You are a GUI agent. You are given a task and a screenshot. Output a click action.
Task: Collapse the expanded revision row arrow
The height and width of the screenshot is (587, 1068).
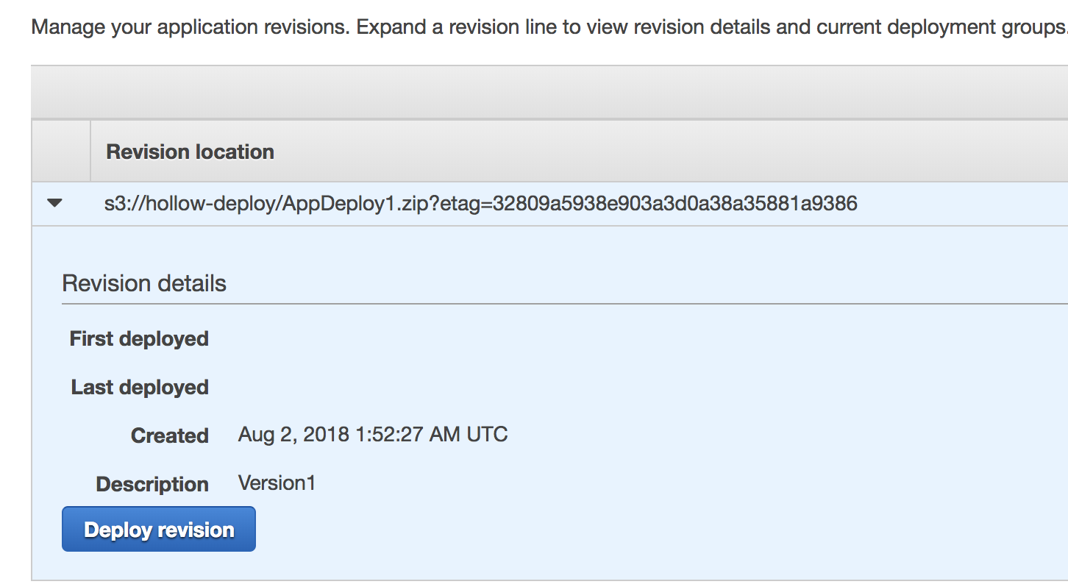[x=54, y=203]
